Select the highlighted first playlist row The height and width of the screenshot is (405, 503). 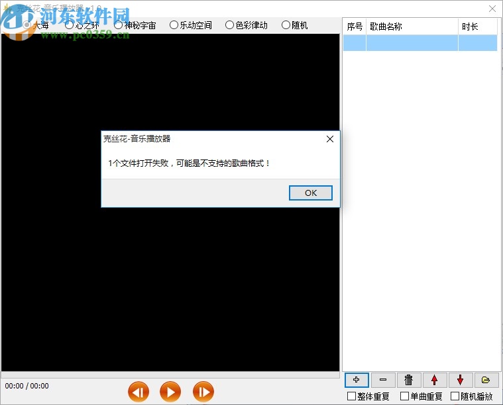(x=420, y=42)
